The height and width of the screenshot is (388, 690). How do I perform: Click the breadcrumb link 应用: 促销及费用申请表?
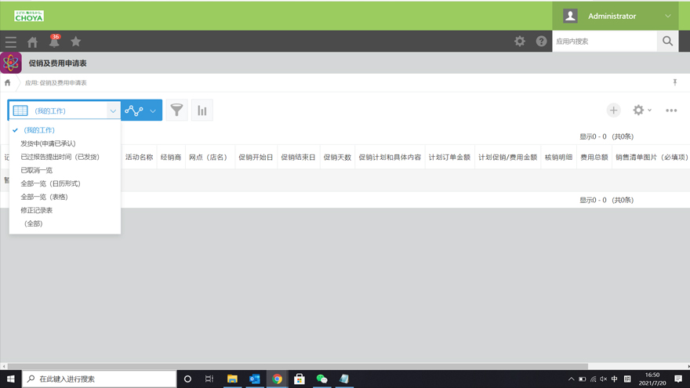point(56,83)
